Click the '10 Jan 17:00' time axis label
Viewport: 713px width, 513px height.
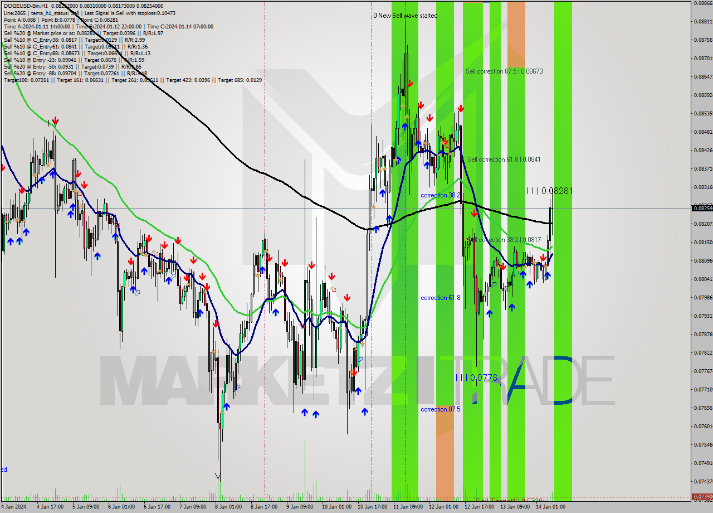pyautogui.click(x=373, y=507)
